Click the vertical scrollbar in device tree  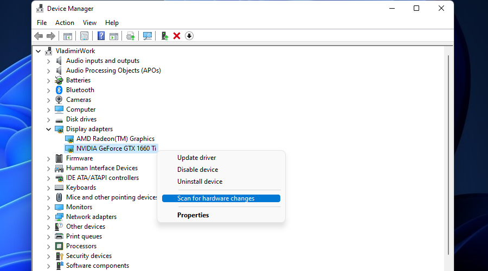point(448,154)
